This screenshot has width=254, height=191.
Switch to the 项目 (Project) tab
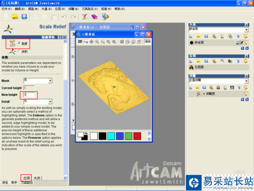[5, 182]
